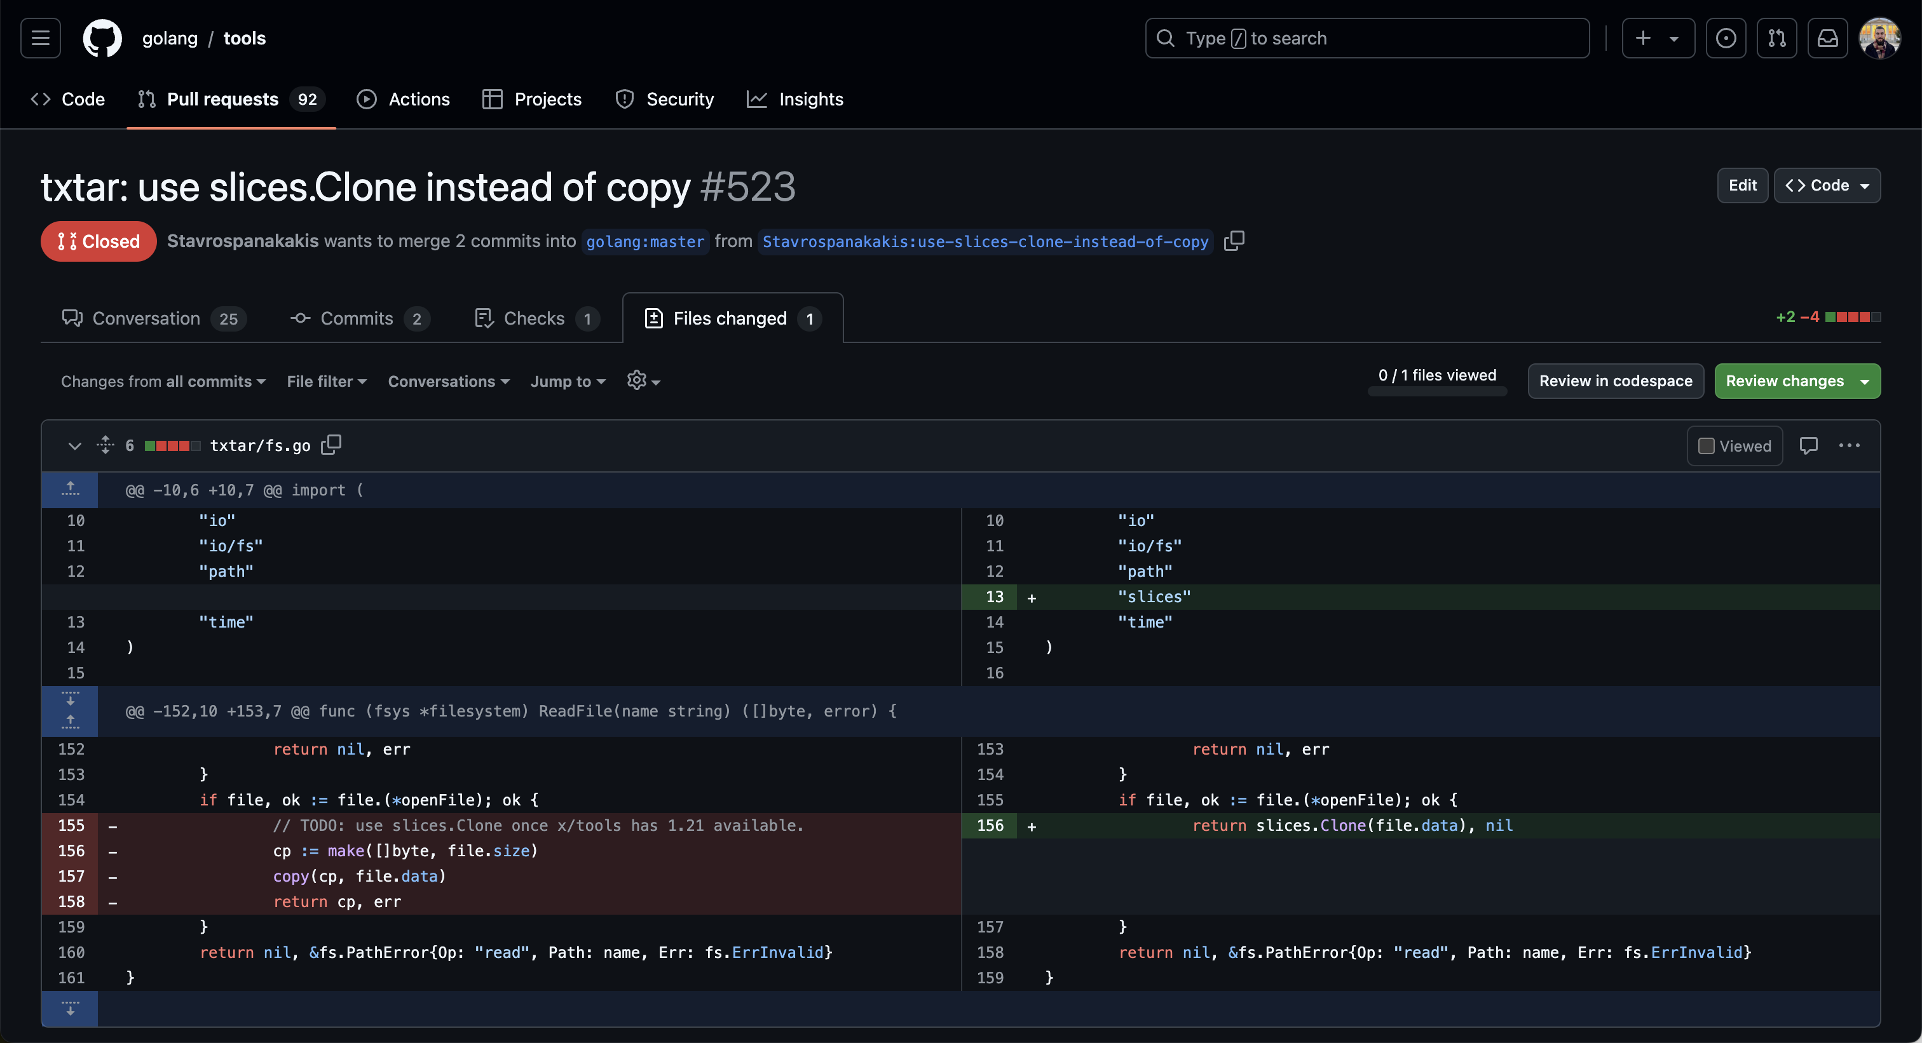Open the pull requests icon in header
The image size is (1922, 1043).
click(x=1776, y=38)
